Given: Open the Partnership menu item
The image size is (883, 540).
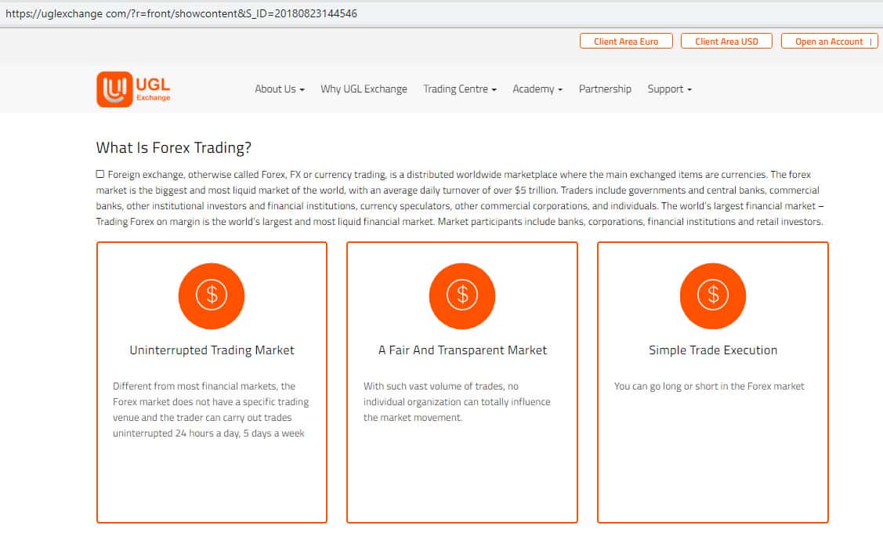Looking at the screenshot, I should click(605, 89).
